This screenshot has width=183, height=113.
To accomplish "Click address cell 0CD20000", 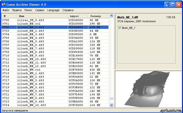I will (76, 24).
